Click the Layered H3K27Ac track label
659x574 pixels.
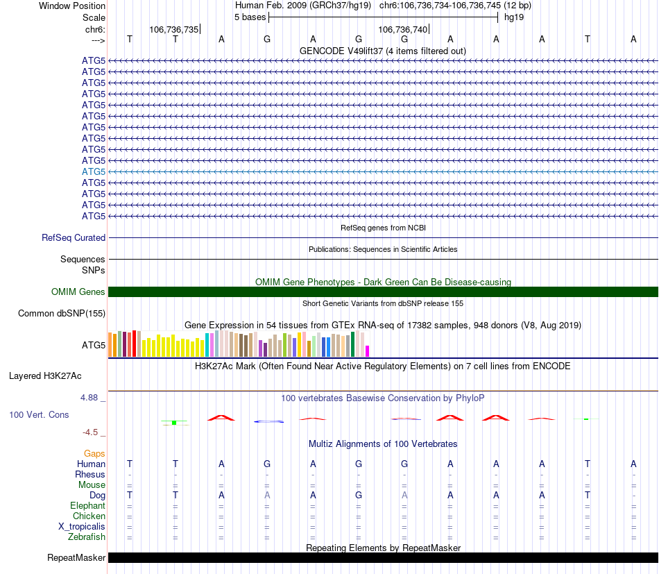point(45,376)
